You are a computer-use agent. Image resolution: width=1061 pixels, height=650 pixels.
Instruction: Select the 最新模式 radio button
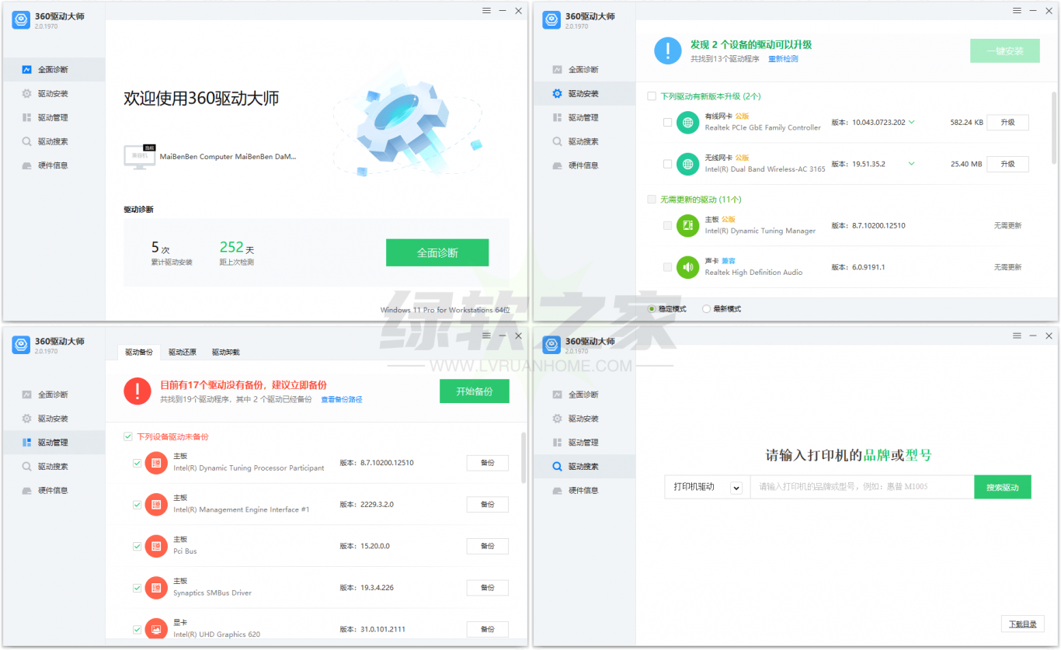pos(706,309)
